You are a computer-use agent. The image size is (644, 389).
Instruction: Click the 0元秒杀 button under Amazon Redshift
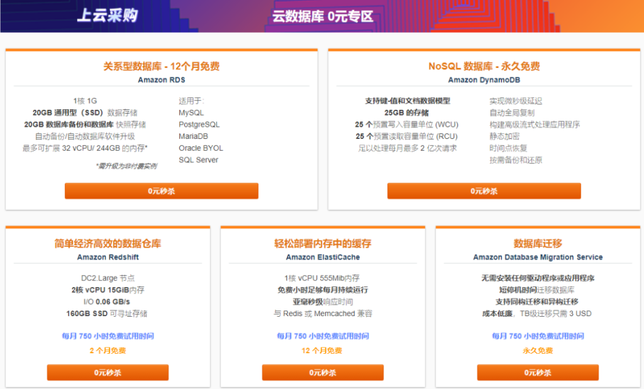click(107, 372)
